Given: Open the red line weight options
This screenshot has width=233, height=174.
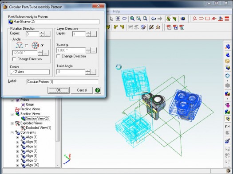Looking at the screenshot, I should 227,19.
